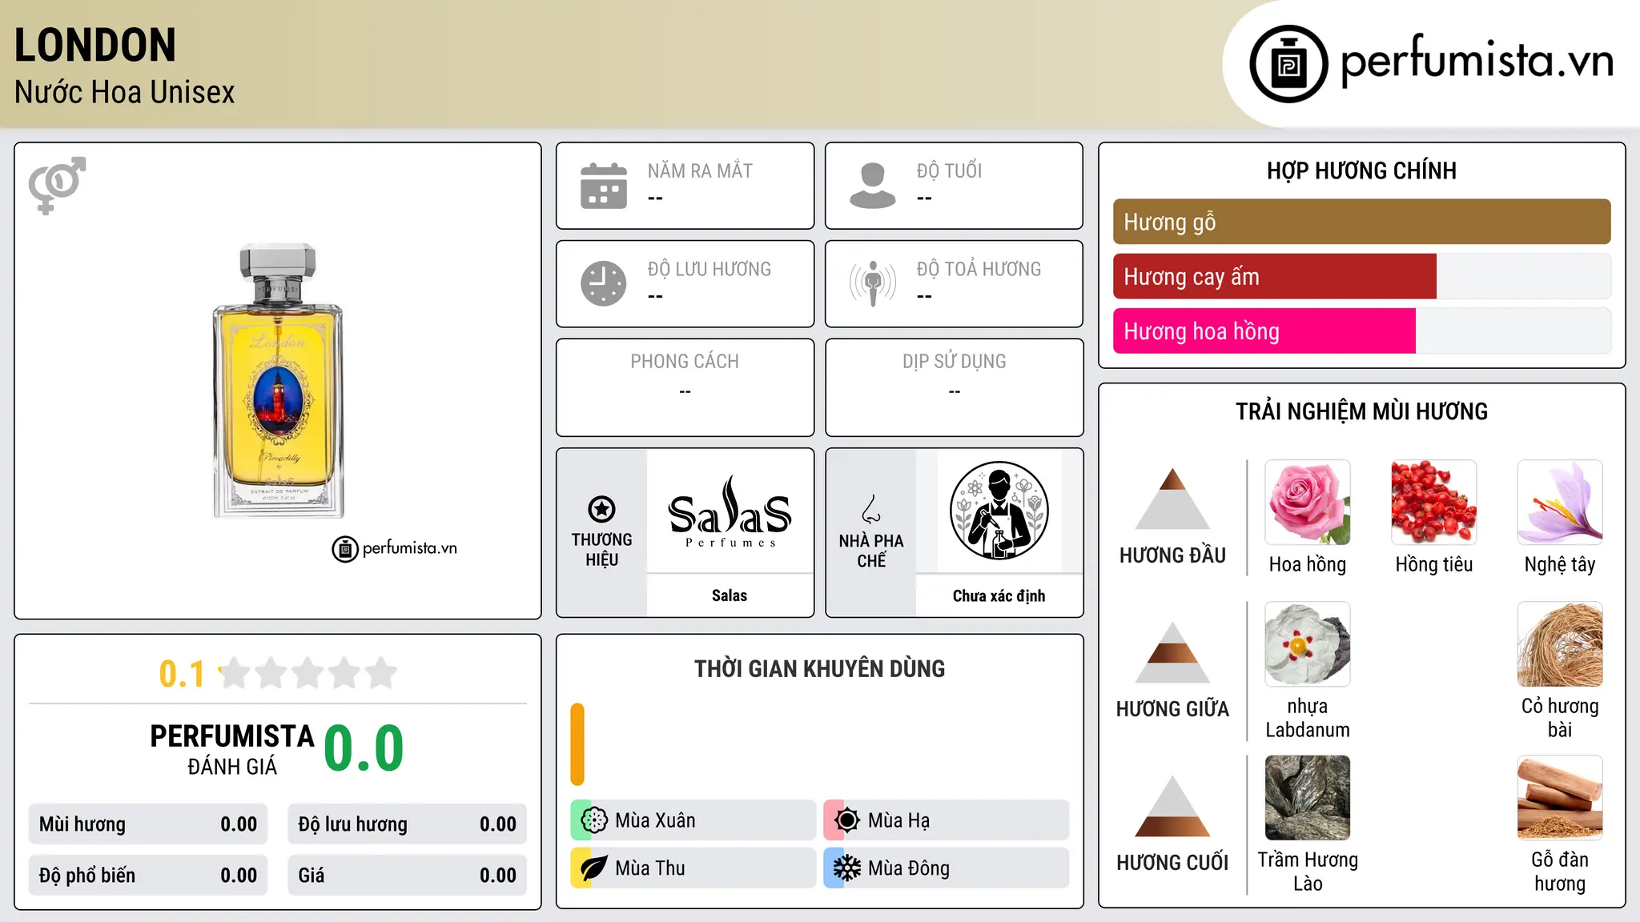Click the Mùa Đông snowflake icon
The height and width of the screenshot is (922, 1640).
(846, 868)
